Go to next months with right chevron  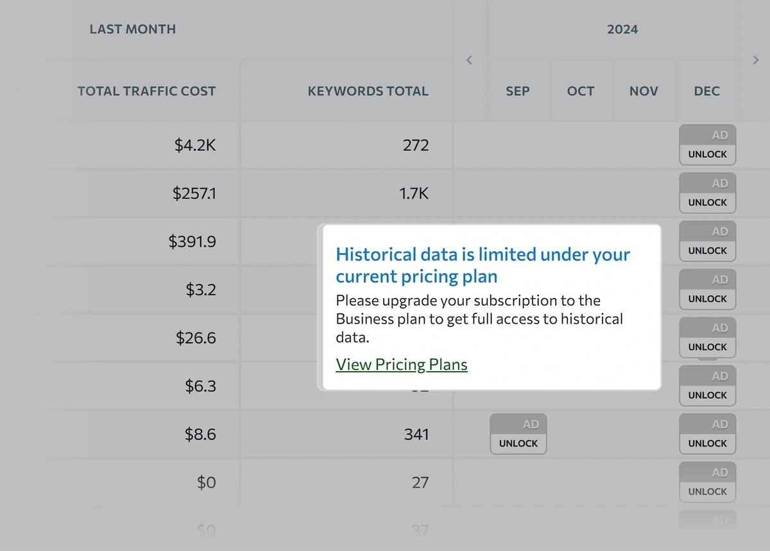pos(755,60)
